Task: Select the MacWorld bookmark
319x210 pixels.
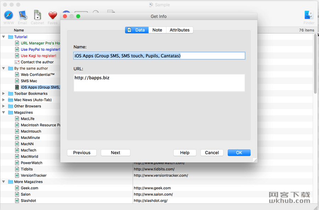Action: pyautogui.click(x=29, y=157)
